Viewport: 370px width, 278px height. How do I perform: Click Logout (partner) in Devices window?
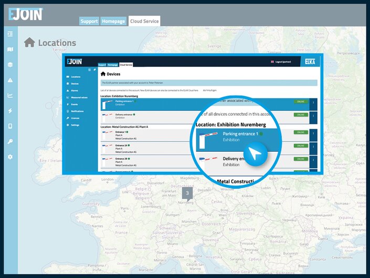tap(283, 62)
